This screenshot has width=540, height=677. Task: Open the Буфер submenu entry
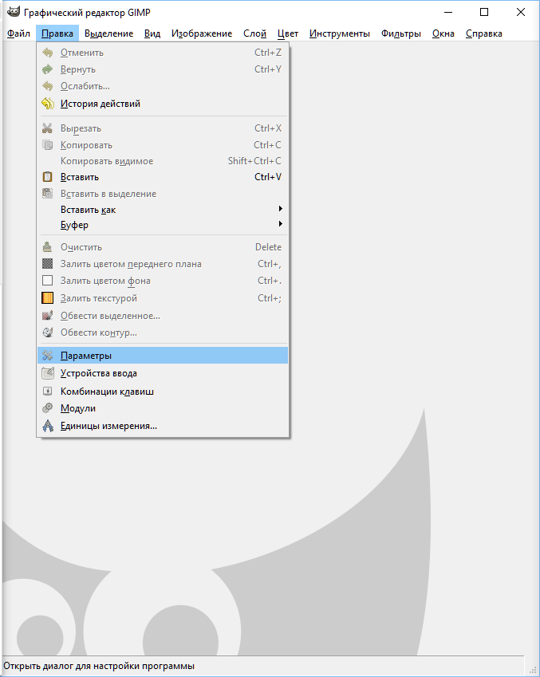point(163,225)
